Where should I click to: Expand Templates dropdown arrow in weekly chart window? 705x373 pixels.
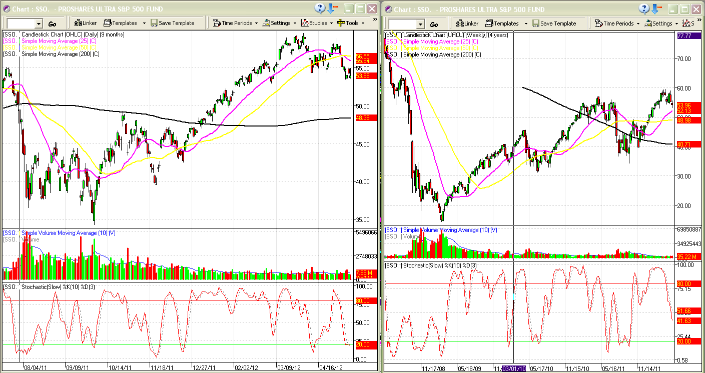[526, 23]
